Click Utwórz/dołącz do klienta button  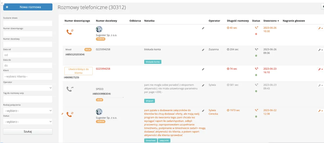[x=78, y=71]
